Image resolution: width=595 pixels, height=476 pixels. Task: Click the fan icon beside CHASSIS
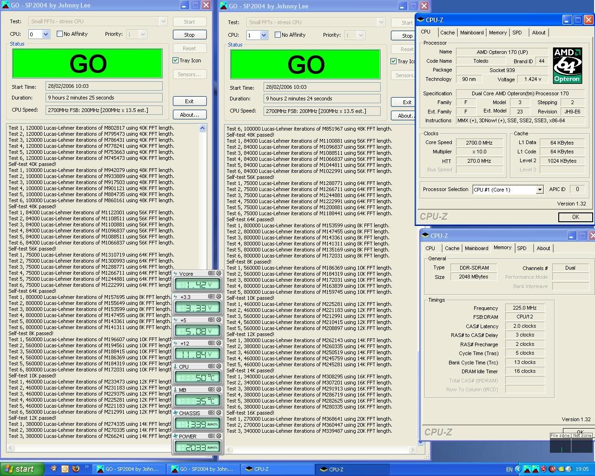pos(176,413)
